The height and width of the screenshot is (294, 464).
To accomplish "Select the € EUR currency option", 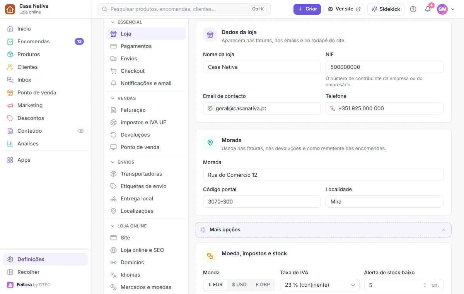I will pos(215,285).
